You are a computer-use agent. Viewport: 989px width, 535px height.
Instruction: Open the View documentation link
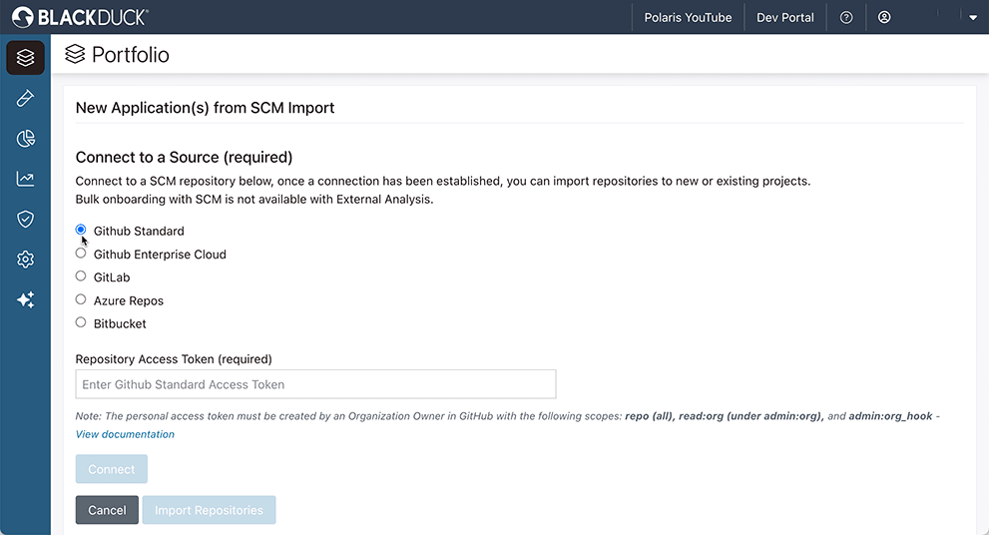[125, 434]
